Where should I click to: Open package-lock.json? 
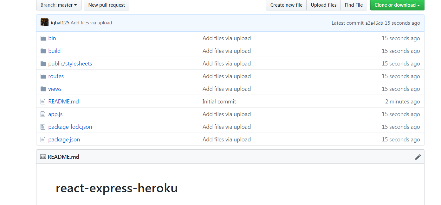pyautogui.click(x=70, y=127)
